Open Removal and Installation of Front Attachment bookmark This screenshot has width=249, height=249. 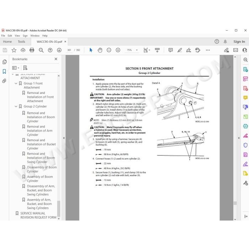pyautogui.click(x=40, y=97)
